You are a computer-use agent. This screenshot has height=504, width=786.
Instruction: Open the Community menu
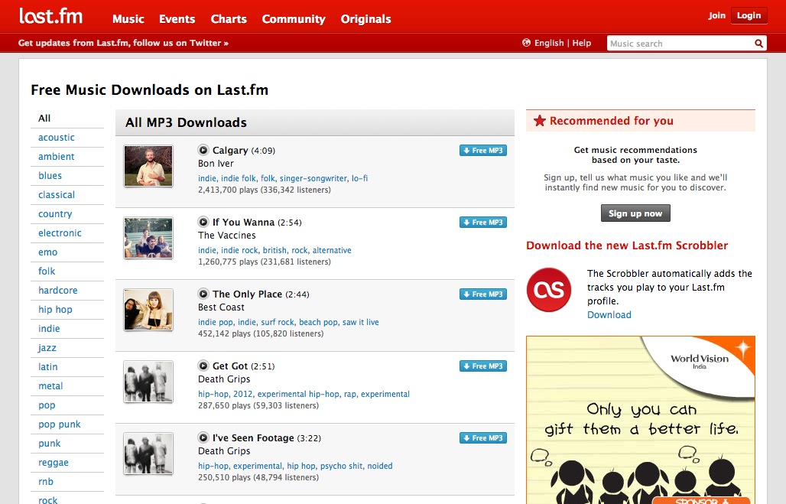(x=294, y=19)
